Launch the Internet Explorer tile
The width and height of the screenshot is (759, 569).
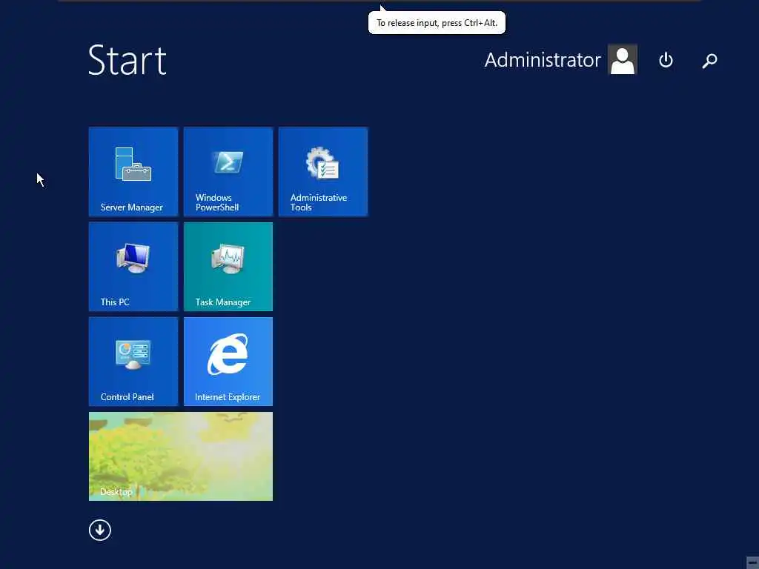[x=228, y=362]
